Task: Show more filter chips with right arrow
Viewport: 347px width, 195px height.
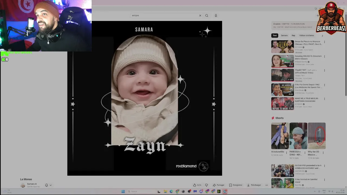Action: 322,35
